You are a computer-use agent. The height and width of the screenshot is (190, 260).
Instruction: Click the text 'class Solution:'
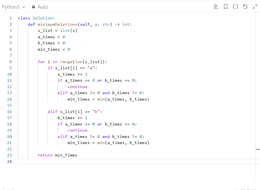pyautogui.click(x=36, y=18)
